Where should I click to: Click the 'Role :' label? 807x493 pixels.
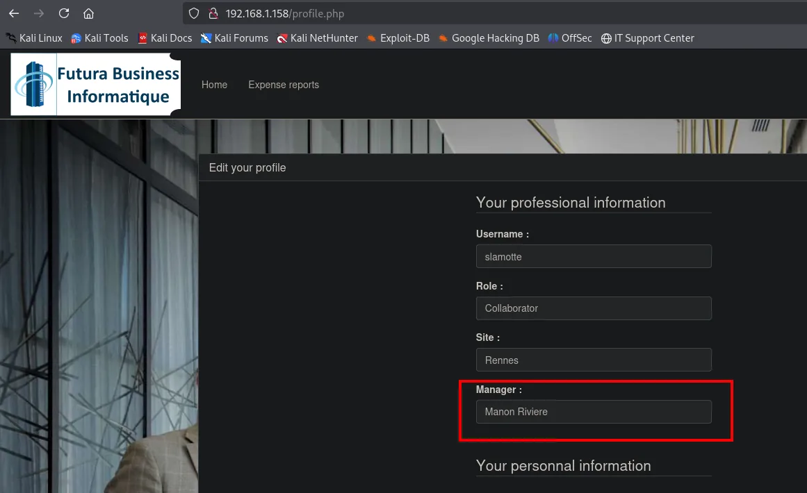click(x=489, y=286)
